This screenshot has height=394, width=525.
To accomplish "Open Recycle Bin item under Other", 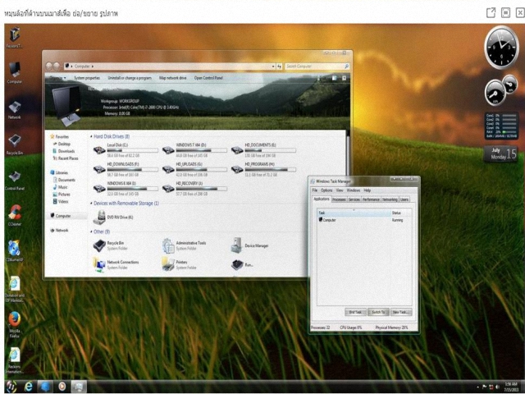I will click(x=109, y=245).
